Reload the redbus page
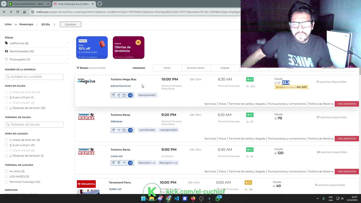The image size is (361, 203). click(x=17, y=12)
